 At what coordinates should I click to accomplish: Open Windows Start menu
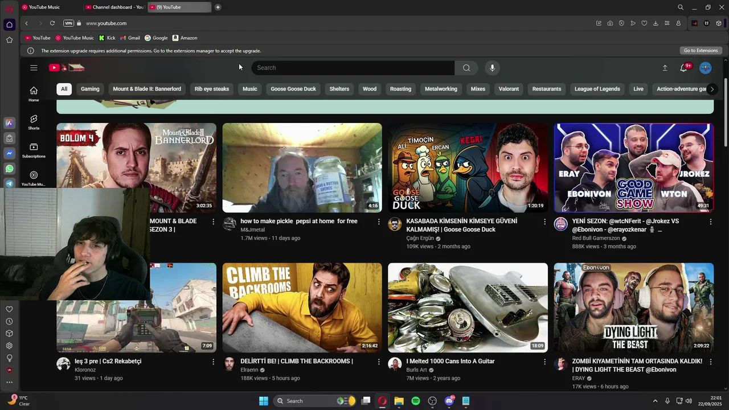(264, 401)
